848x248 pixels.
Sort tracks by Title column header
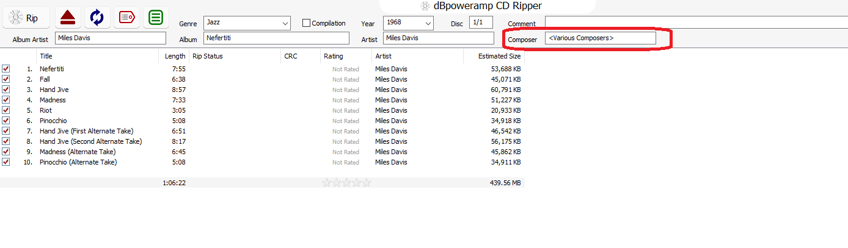coord(46,56)
